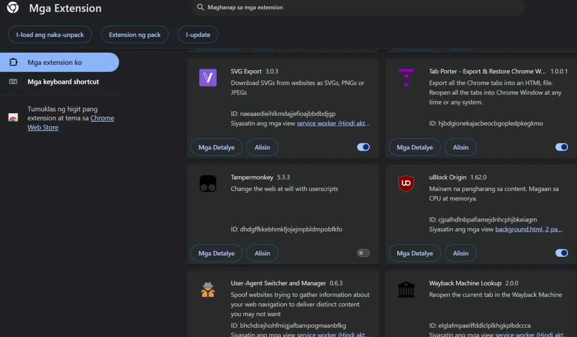Click the uBlock Origin version 1.62.0
This screenshot has width=577, height=337.
(x=478, y=177)
